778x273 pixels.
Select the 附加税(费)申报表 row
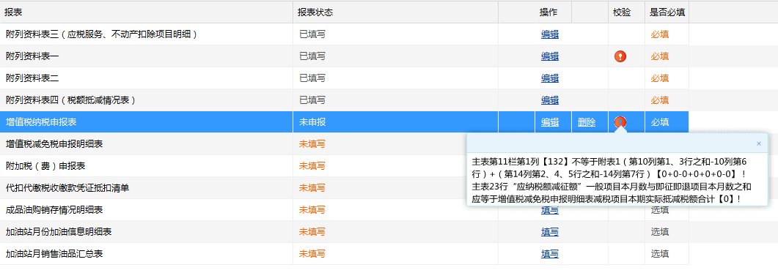tap(233, 166)
